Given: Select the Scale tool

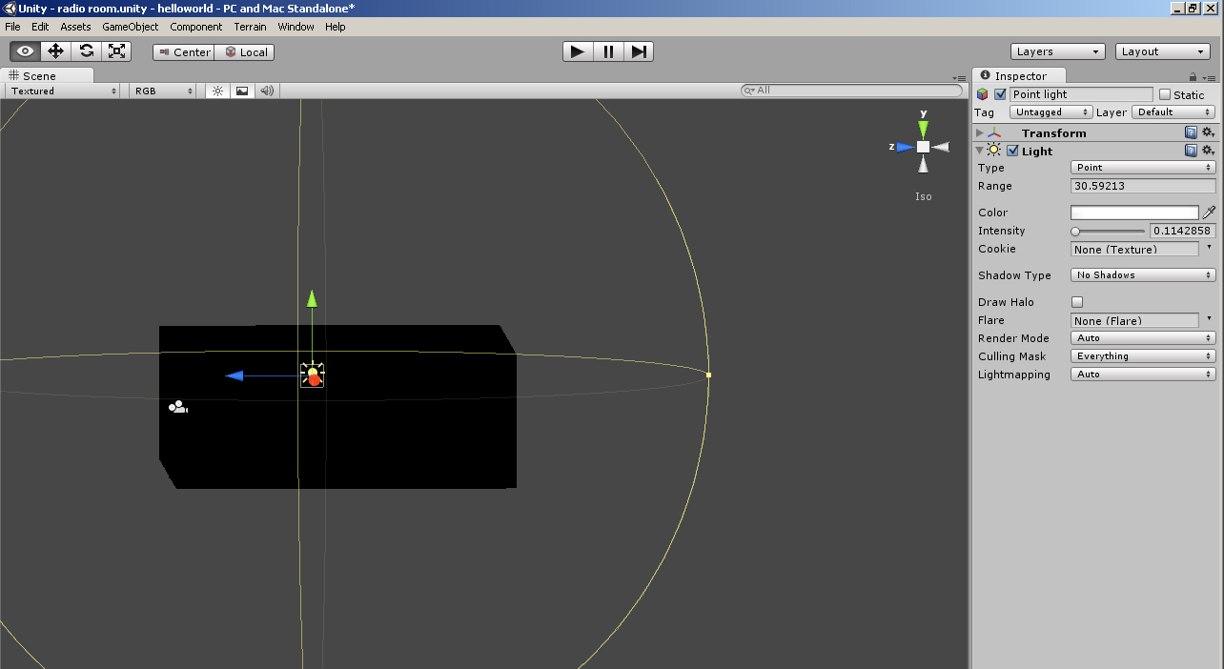Looking at the screenshot, I should click(x=116, y=51).
